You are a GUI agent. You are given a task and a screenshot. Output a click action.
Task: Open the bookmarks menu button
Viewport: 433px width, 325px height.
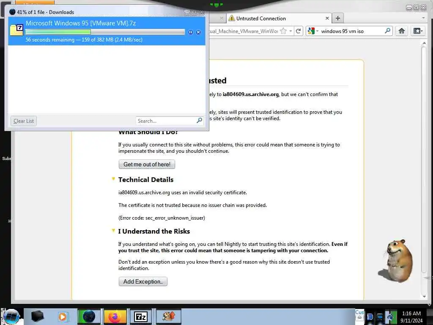tap(418, 31)
